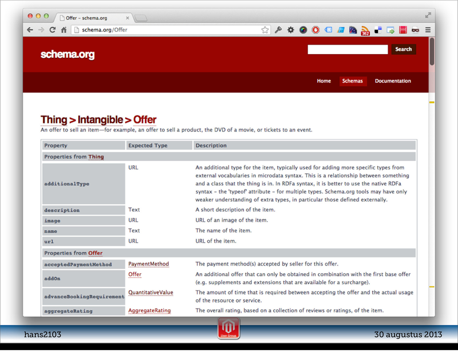Click the Delicious bookmark extension icon
Screen dimensions: 458x352
point(378,30)
